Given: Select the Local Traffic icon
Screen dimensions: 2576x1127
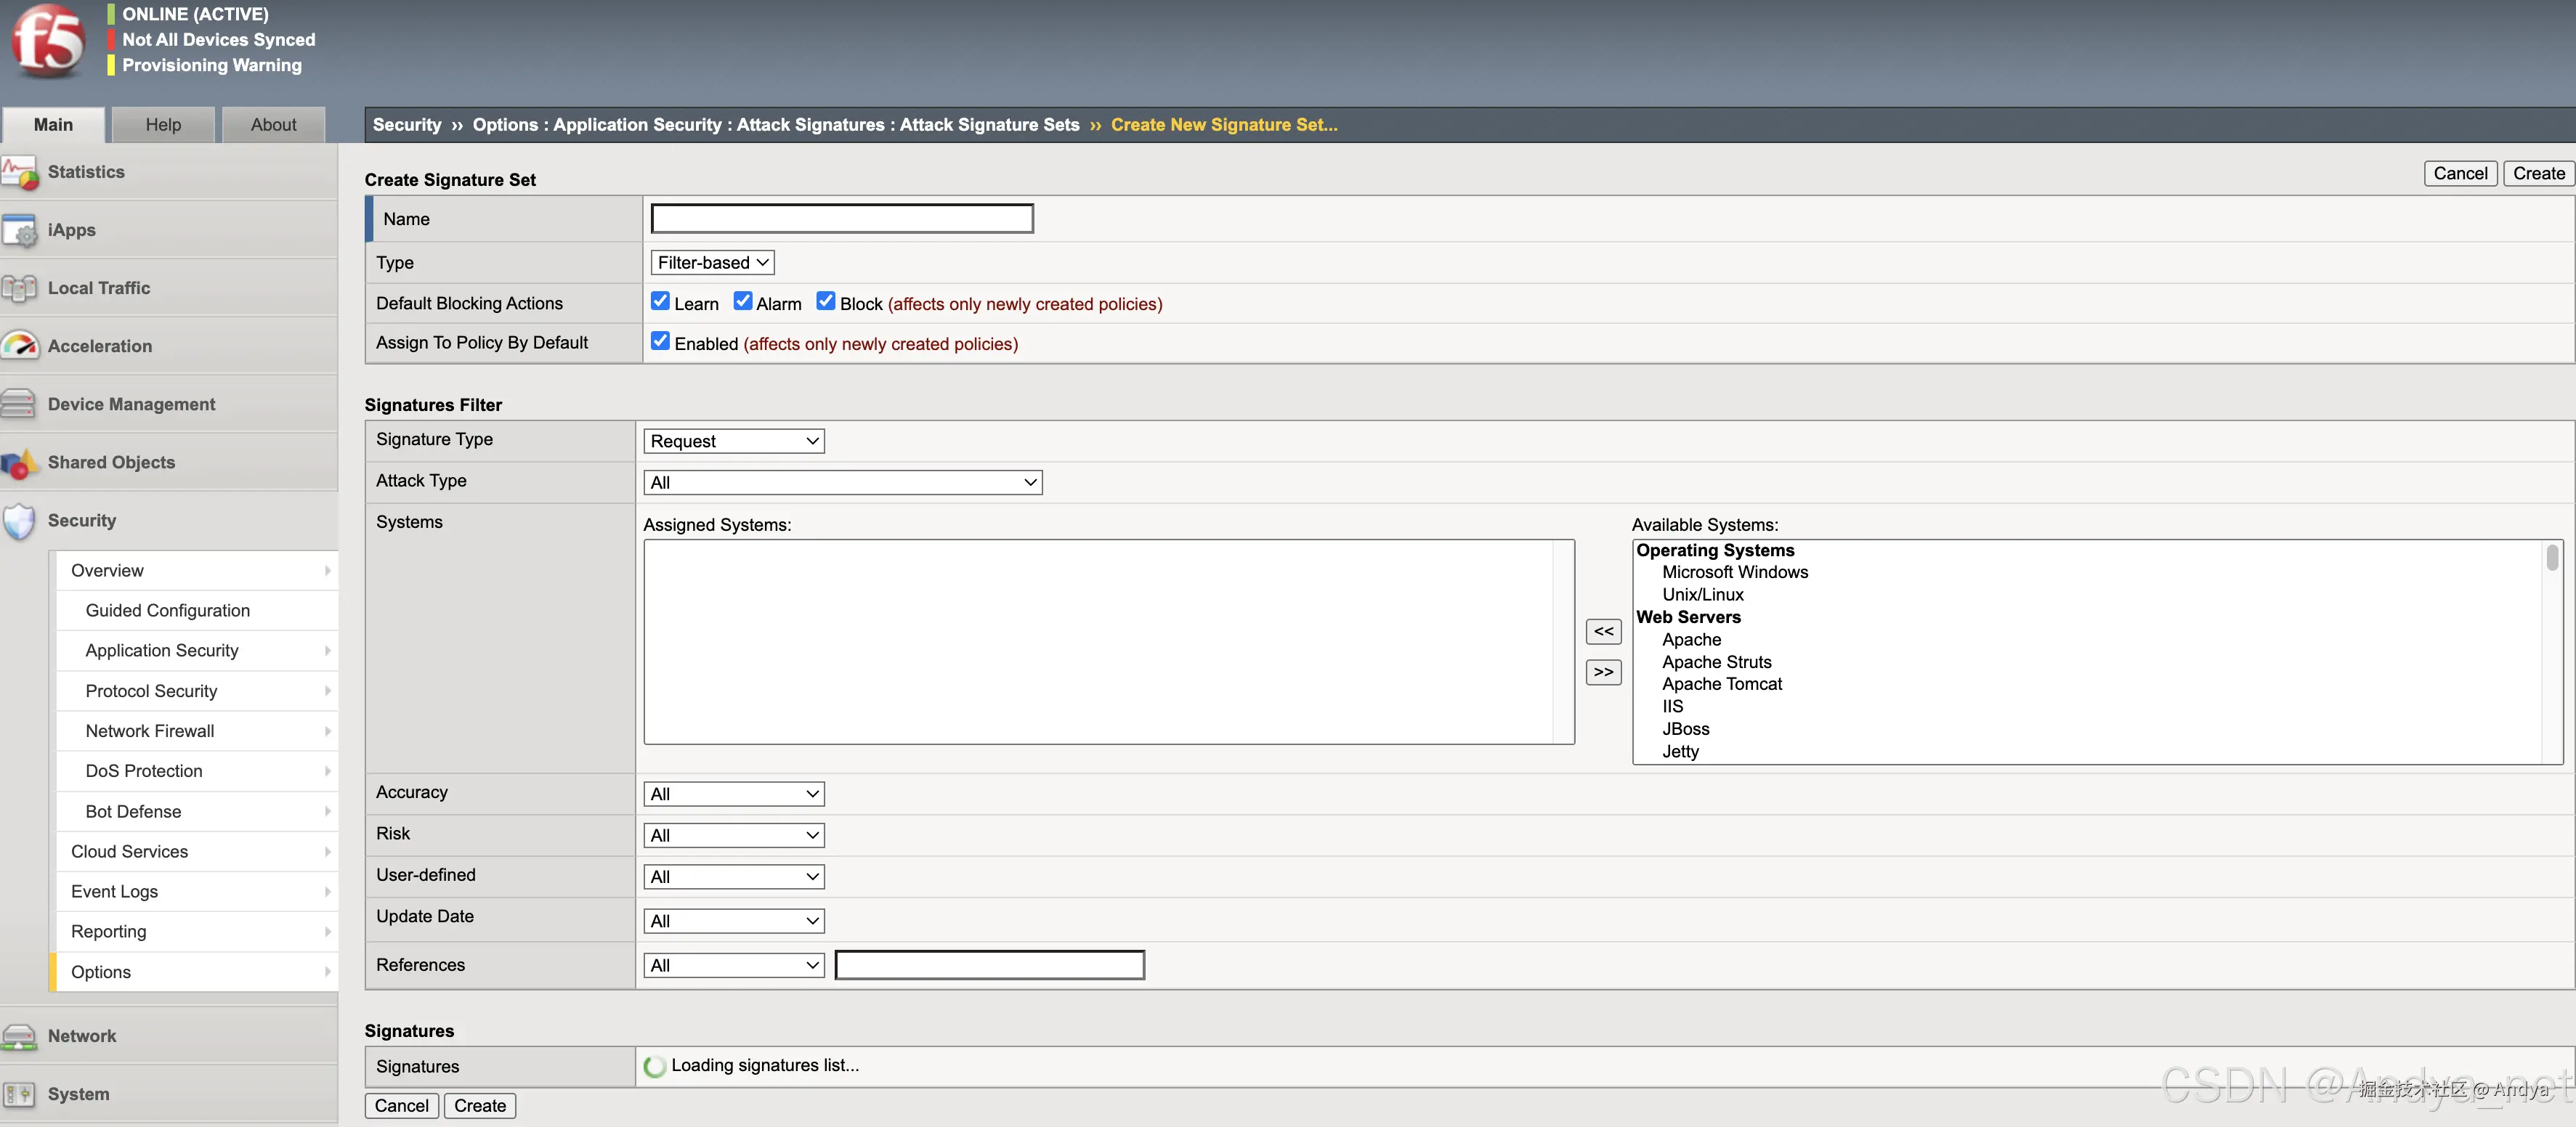Looking at the screenshot, I should pos(20,289).
